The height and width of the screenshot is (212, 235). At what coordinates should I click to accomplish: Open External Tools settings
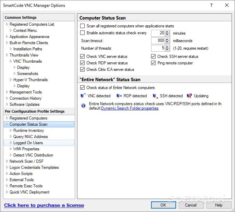(x=22, y=180)
